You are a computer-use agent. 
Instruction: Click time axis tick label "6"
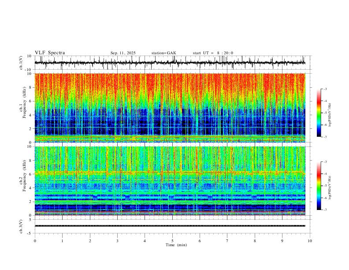click(200, 241)
